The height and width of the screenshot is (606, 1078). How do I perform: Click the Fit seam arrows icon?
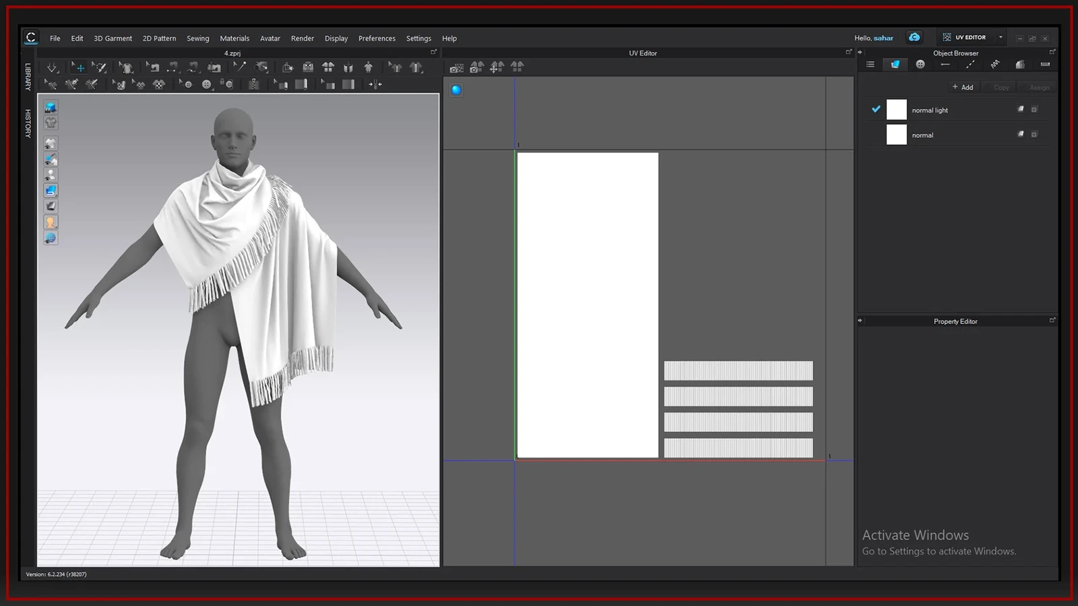[x=375, y=84]
